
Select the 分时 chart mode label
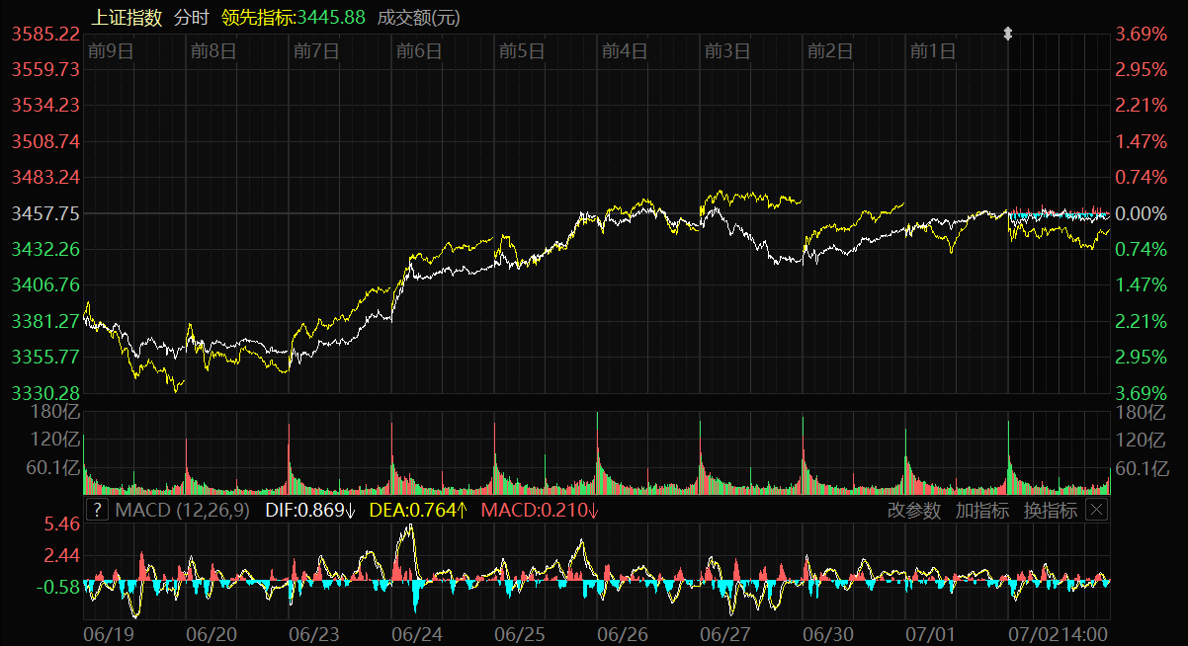click(x=192, y=17)
